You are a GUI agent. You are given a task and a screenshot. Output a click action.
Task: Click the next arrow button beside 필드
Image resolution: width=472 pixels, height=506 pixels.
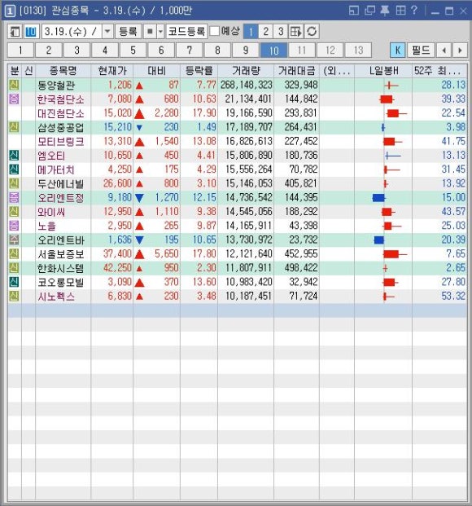coord(460,51)
